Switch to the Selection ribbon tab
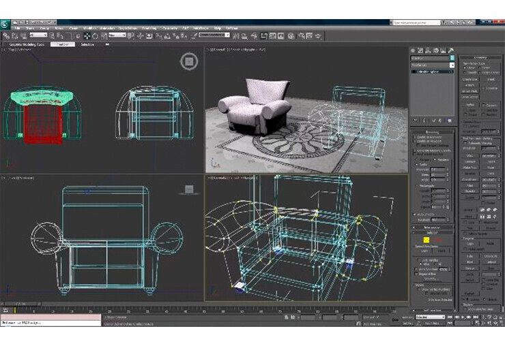The height and width of the screenshot is (346, 505). coord(87,44)
